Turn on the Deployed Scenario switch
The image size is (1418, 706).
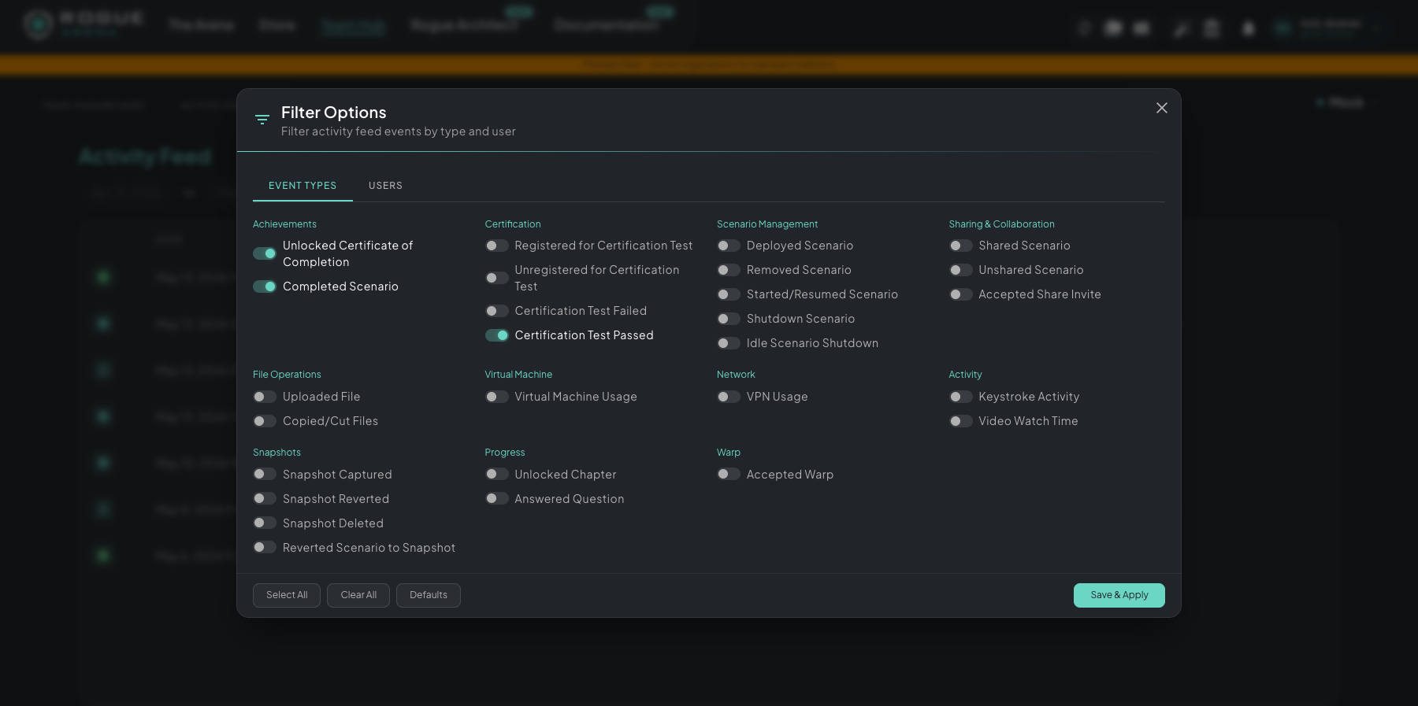pyautogui.click(x=729, y=246)
